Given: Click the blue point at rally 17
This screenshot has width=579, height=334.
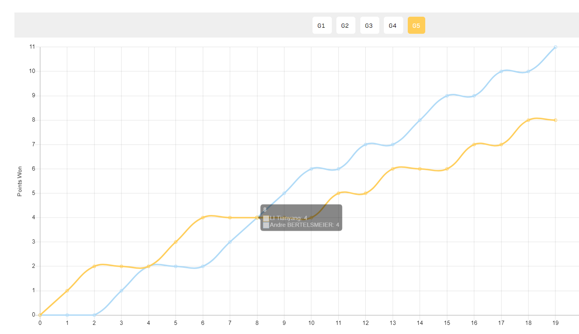Looking at the screenshot, I should coord(501,71).
